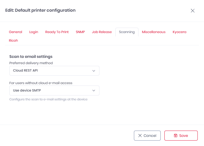Click the Preferred delivery method chevron arrow
This screenshot has width=204, height=146.
[x=94, y=71]
